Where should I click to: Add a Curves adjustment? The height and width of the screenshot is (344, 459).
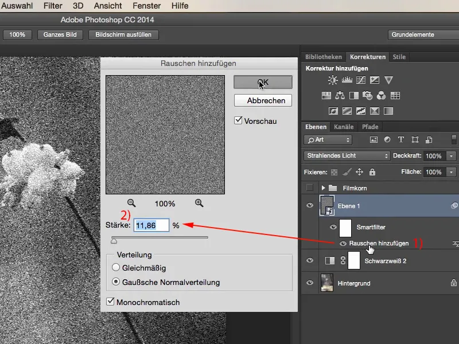[x=361, y=80]
